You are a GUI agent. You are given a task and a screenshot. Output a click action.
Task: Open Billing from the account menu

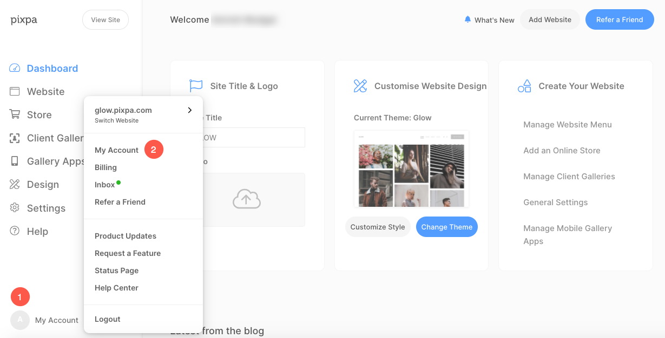click(106, 167)
